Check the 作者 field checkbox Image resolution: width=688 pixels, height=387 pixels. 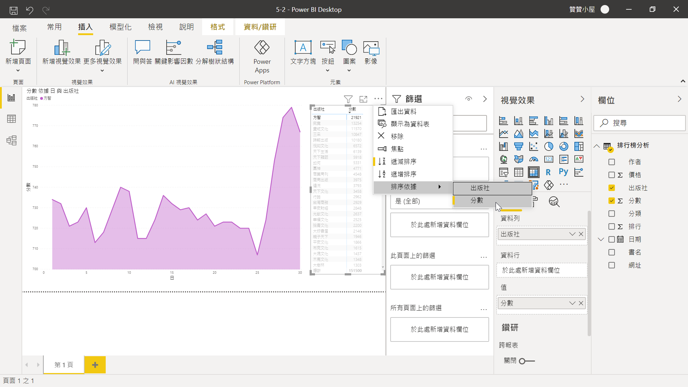[612, 162]
